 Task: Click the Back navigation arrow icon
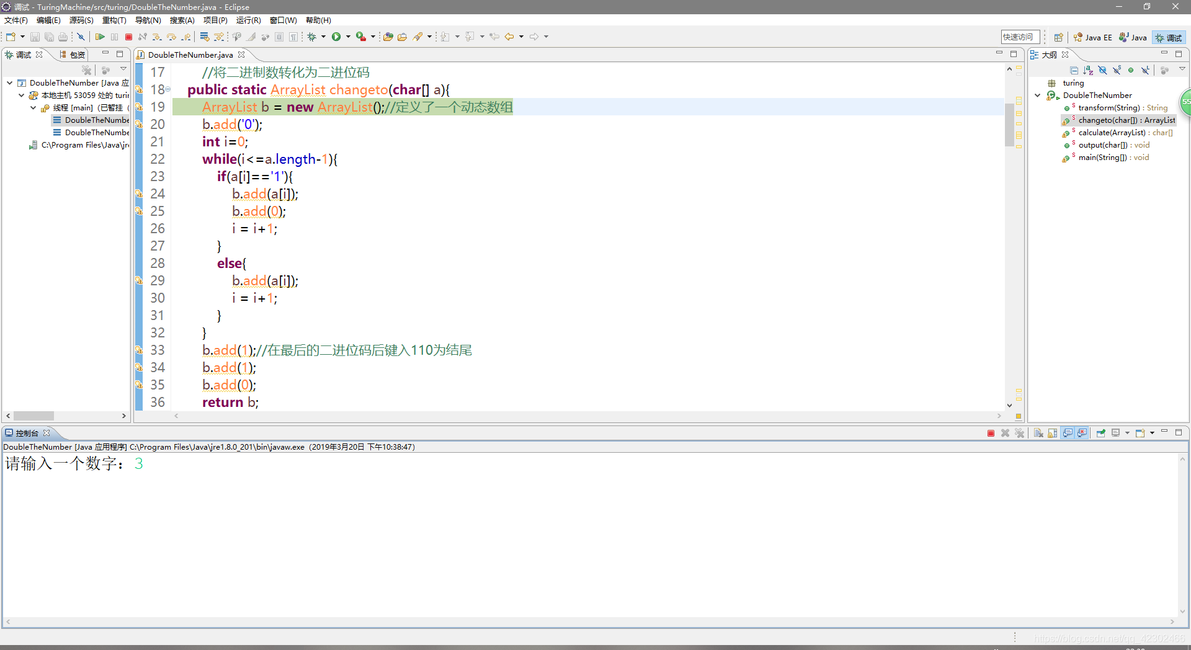(509, 37)
